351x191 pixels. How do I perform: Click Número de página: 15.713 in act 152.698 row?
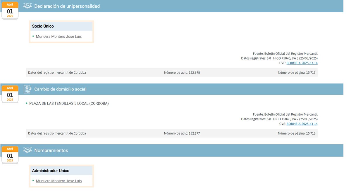pos(297,72)
